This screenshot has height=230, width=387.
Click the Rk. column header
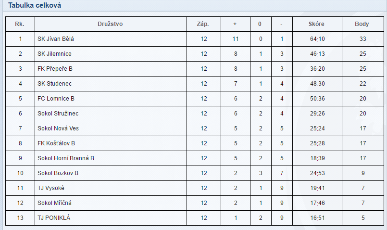20,24
